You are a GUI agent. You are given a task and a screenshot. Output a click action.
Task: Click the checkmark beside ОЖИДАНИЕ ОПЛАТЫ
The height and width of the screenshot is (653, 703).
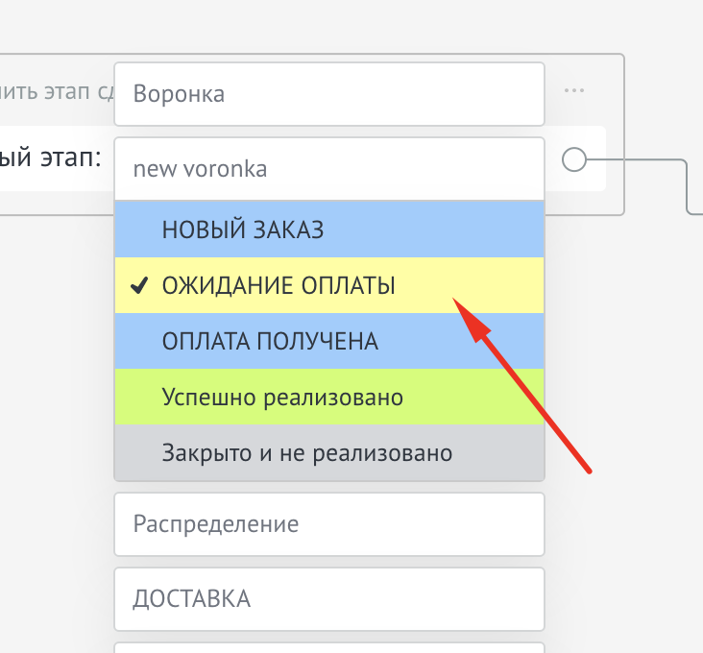coord(138,286)
